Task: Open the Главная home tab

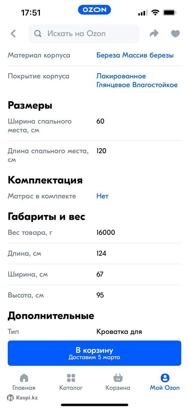Action: coord(24,382)
